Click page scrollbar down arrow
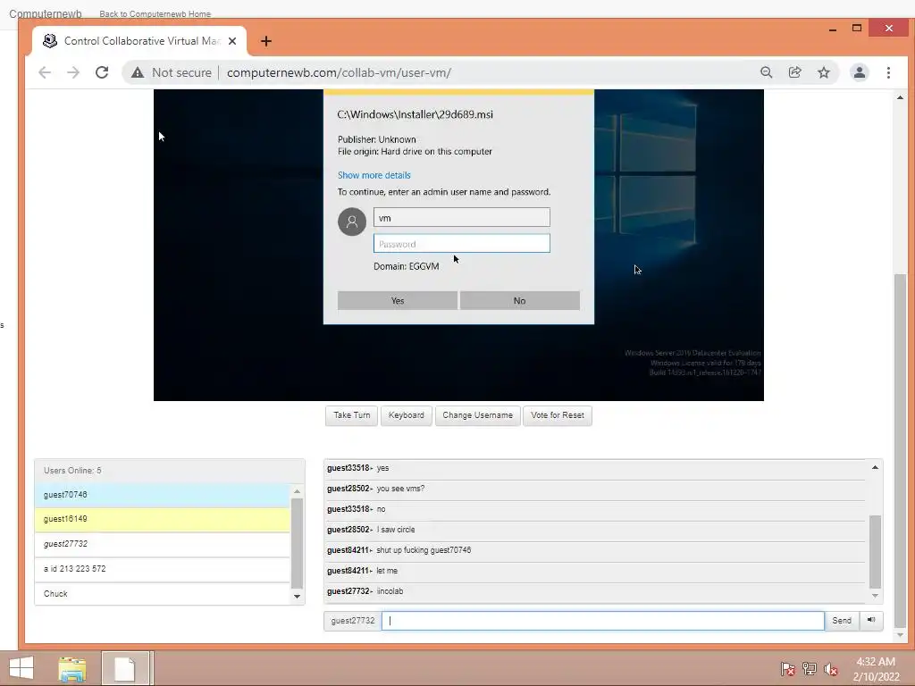This screenshot has height=686, width=915. coord(900,635)
